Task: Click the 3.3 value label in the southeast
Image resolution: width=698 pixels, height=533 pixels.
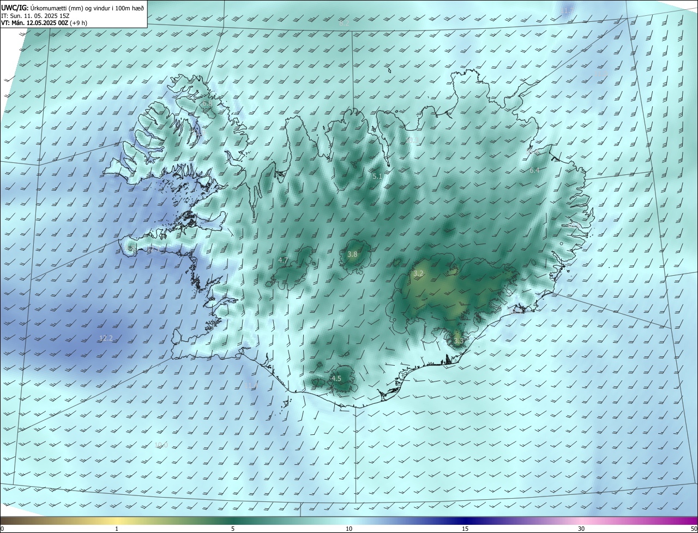Action: coord(458,341)
